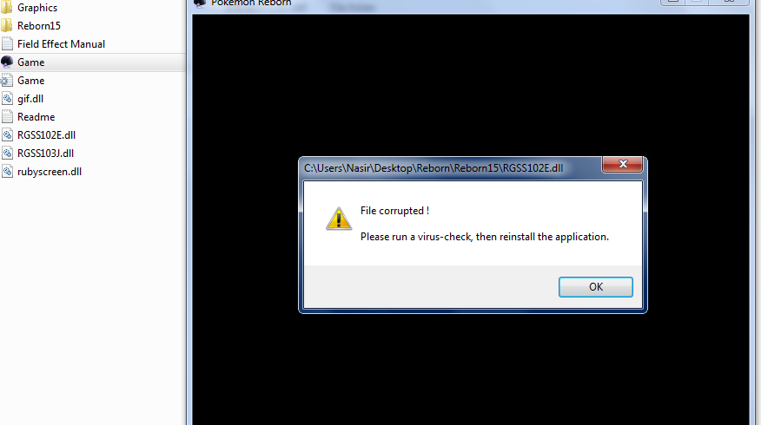Select the Graphics folder icon
761x425 pixels.
(6, 8)
